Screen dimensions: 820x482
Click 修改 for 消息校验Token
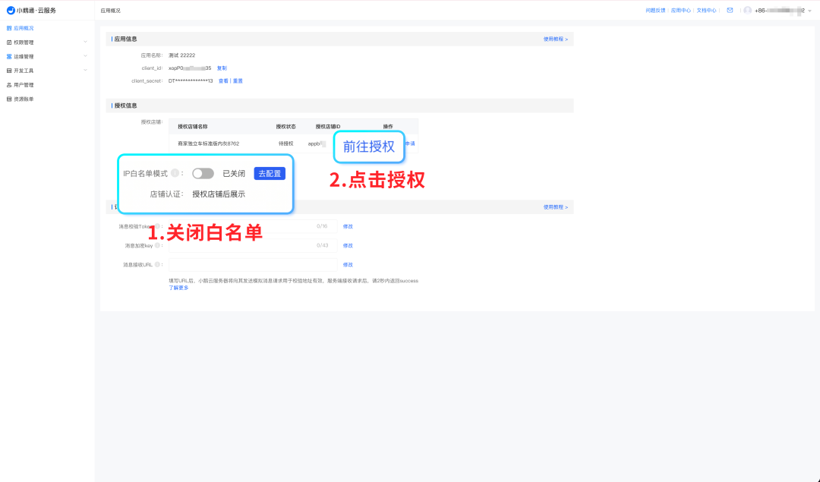tap(348, 226)
